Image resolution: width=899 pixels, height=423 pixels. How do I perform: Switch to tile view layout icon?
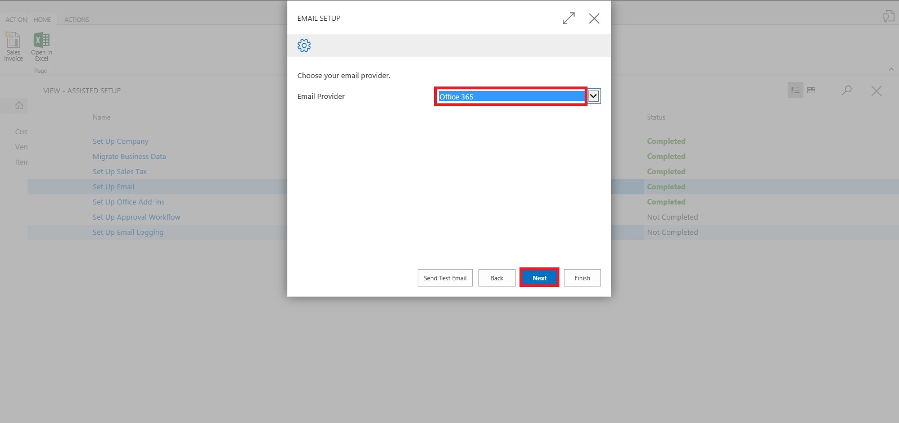[x=811, y=90]
